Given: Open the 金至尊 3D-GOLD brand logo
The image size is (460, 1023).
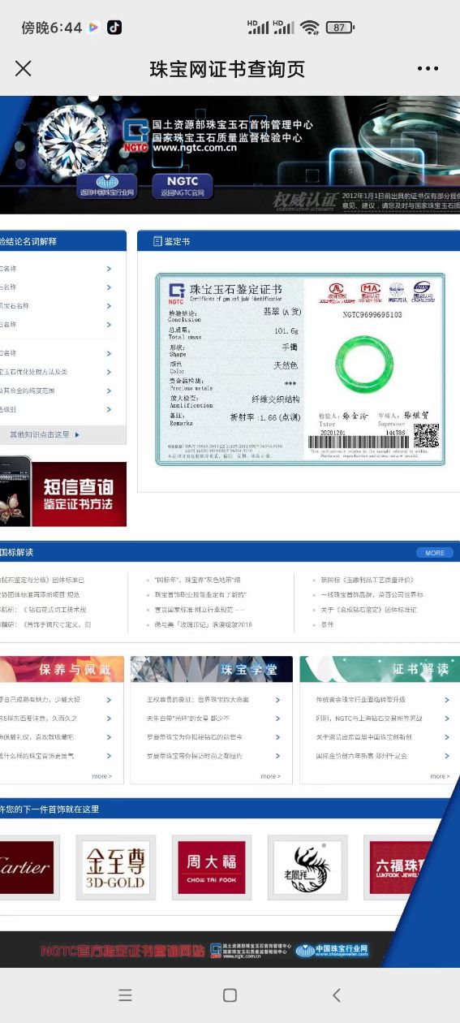Looking at the screenshot, I should tap(116, 867).
